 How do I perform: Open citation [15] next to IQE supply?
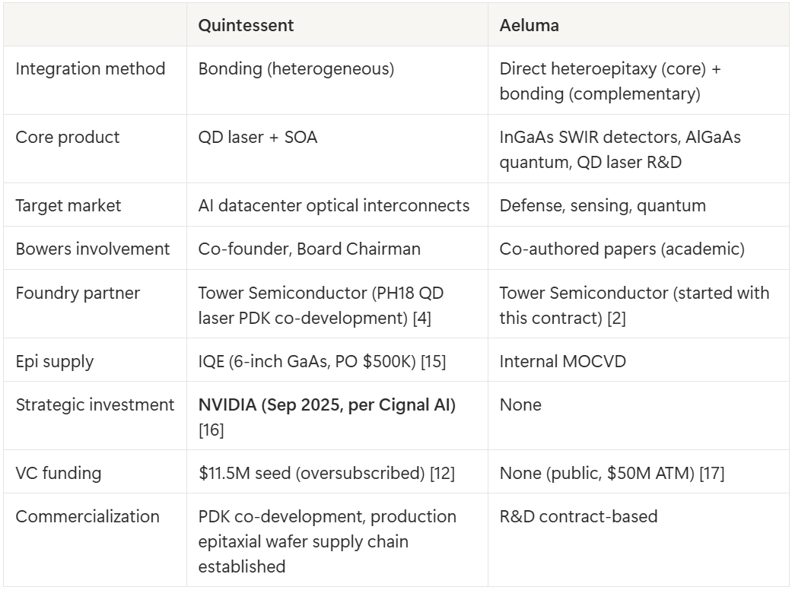pyautogui.click(x=434, y=361)
